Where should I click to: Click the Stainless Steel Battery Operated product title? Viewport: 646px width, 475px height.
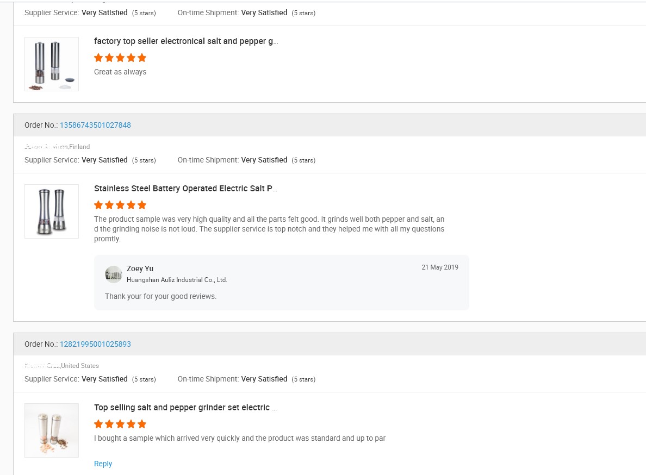185,189
